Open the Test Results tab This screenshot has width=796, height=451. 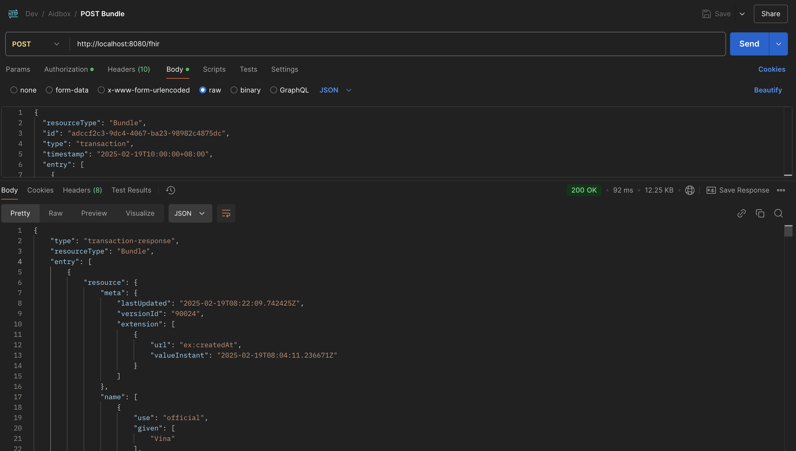click(x=131, y=190)
